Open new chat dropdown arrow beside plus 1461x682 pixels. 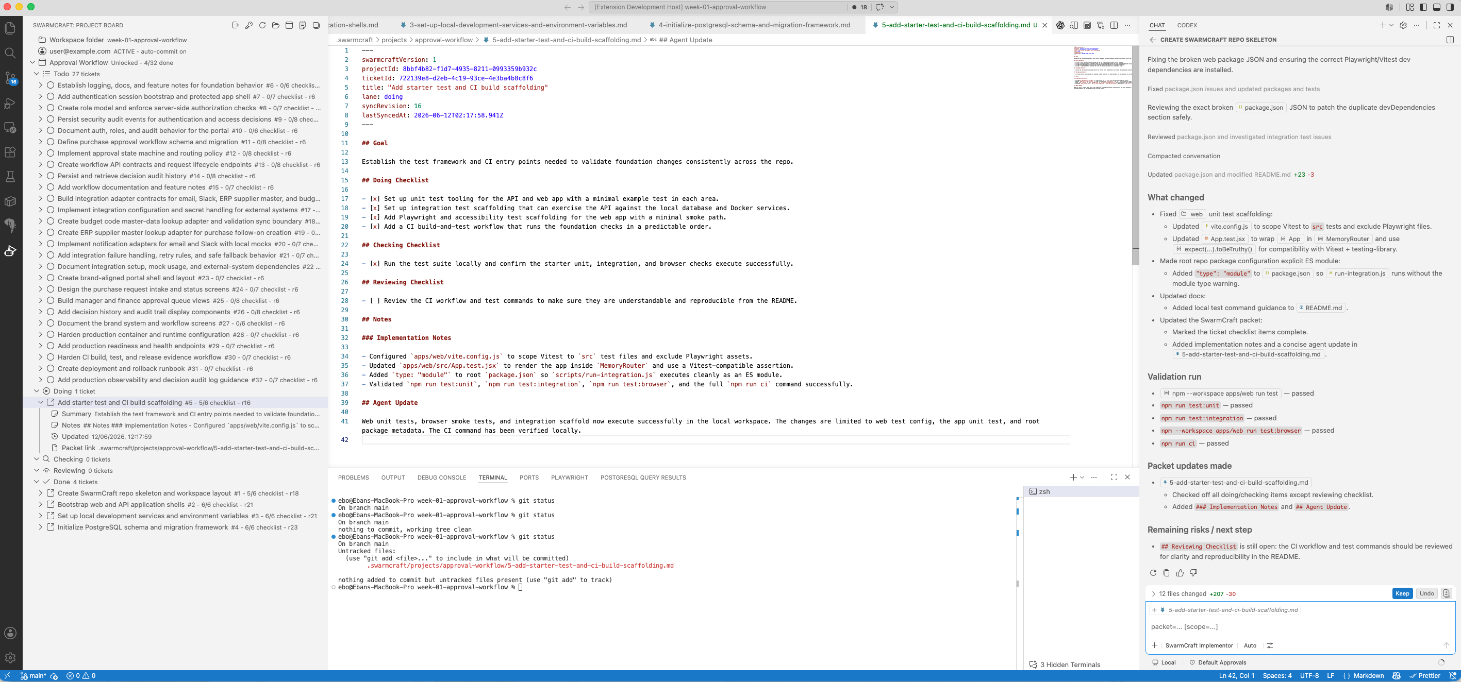[x=1391, y=25]
